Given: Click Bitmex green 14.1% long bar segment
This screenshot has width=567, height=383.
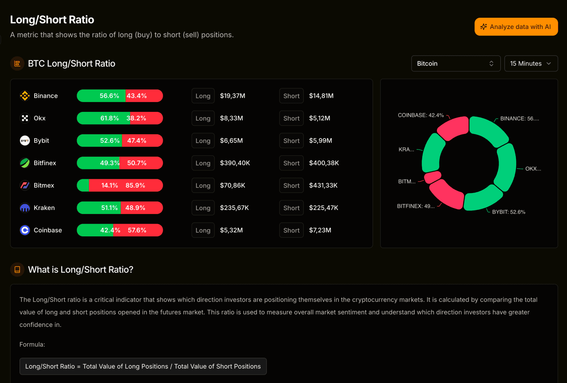Looking at the screenshot, I should (83, 186).
